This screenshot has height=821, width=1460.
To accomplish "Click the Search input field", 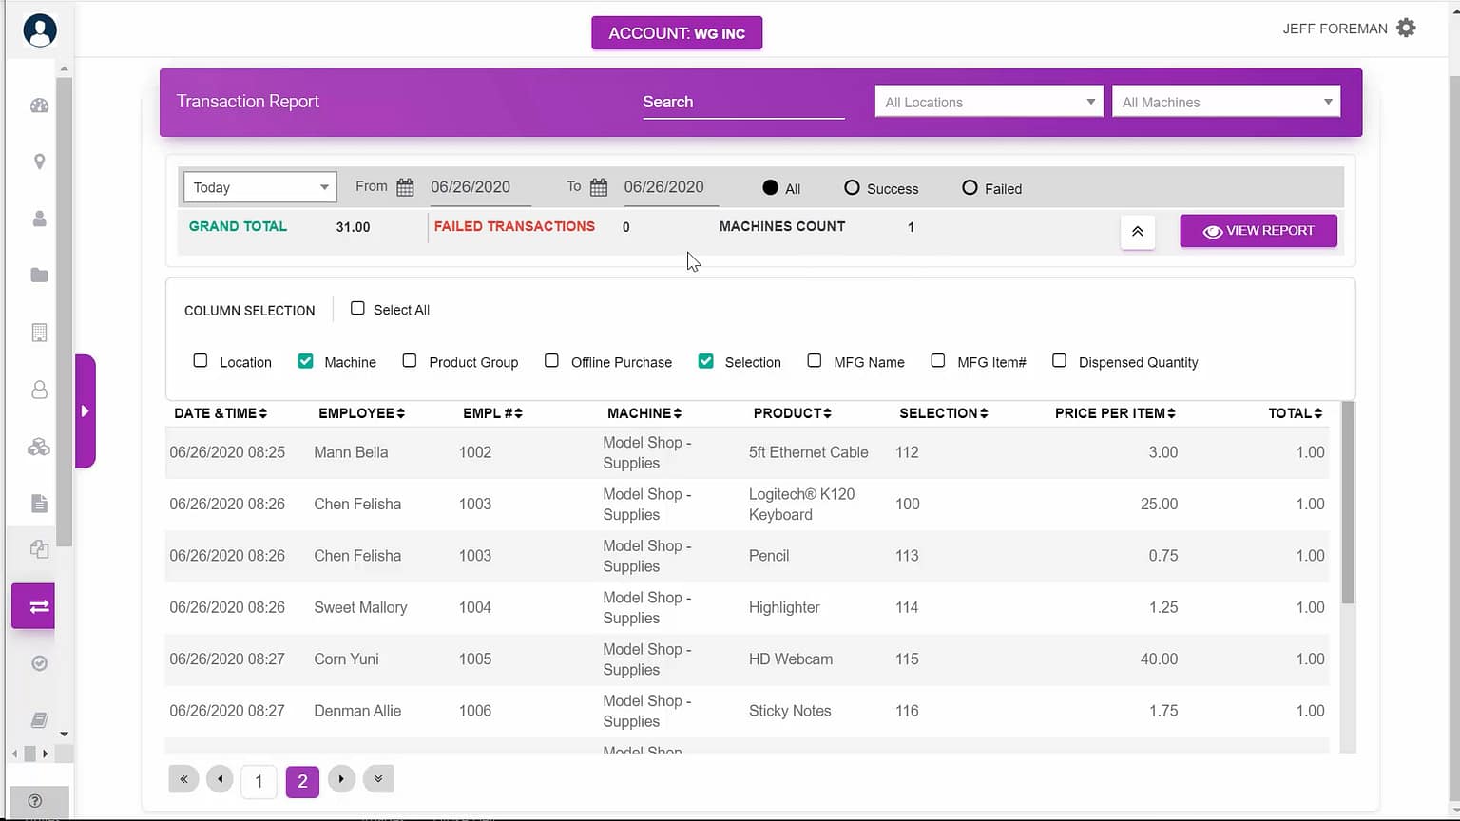I will [x=742, y=103].
